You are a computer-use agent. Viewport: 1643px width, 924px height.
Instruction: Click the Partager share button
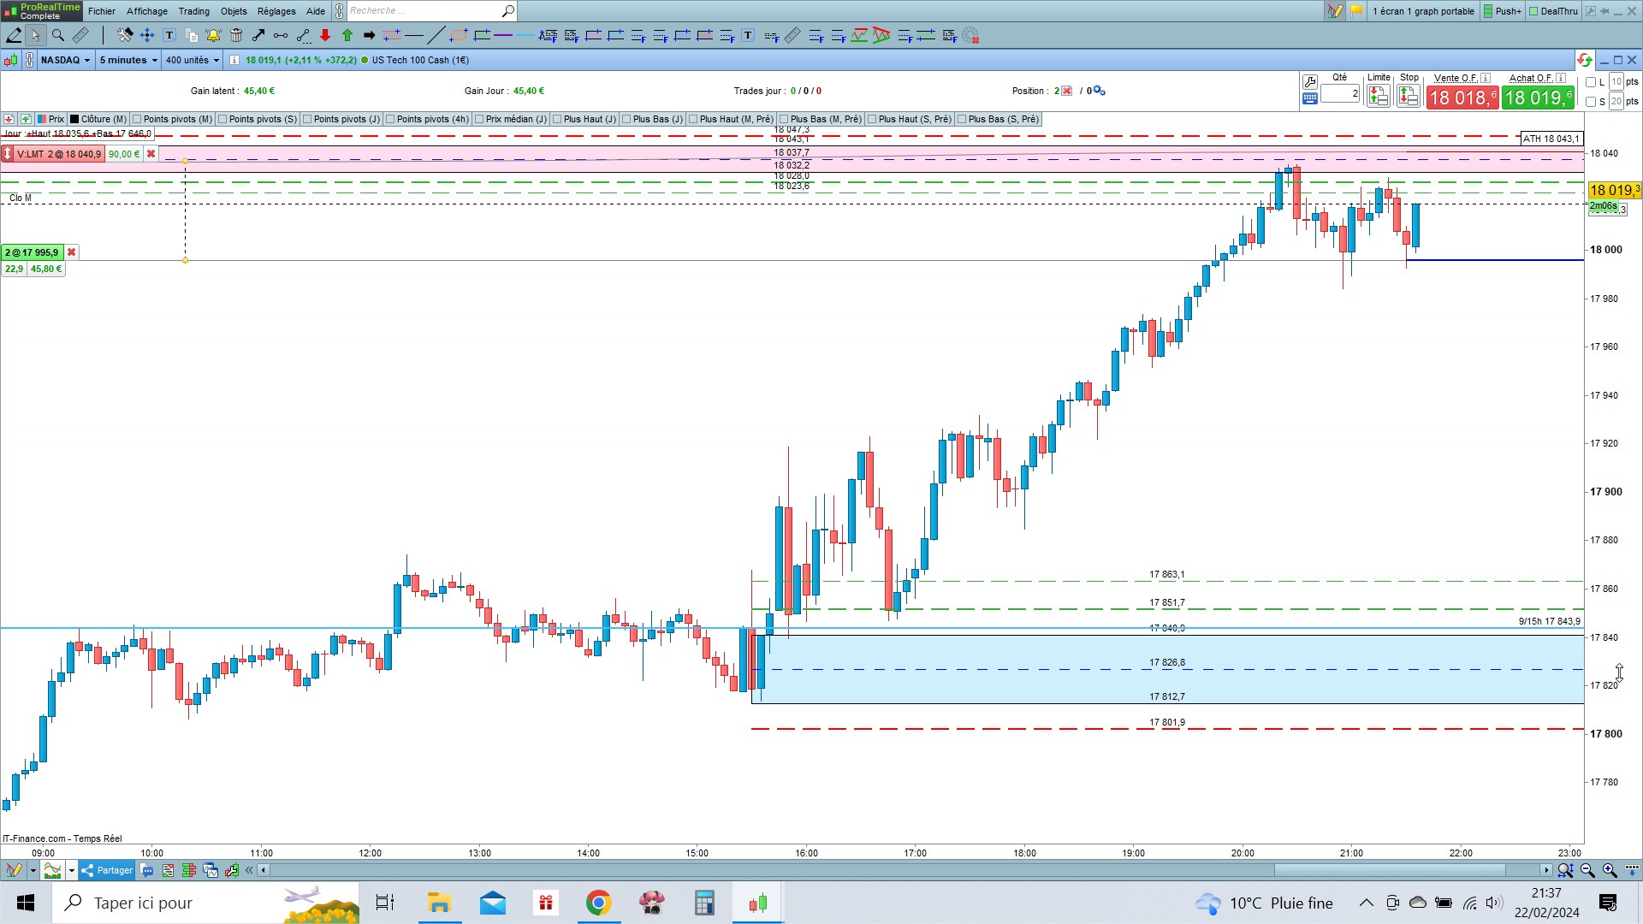tap(107, 870)
